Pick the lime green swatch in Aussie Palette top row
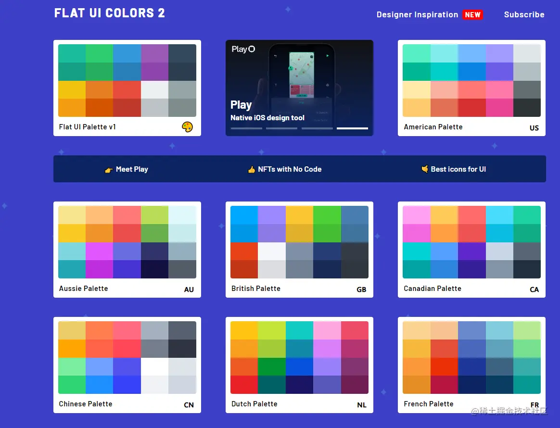Image resolution: width=560 pixels, height=428 pixels. point(154,215)
